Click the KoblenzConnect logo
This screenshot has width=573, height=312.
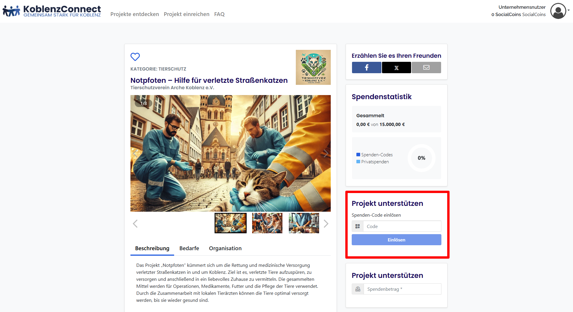(52, 11)
